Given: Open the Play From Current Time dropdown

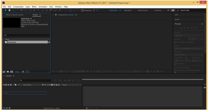Looking at the screenshot, I should 189,55.
